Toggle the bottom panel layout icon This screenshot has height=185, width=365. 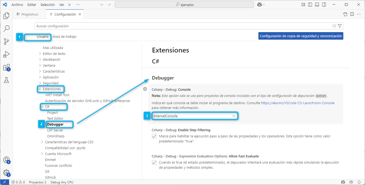317,5
